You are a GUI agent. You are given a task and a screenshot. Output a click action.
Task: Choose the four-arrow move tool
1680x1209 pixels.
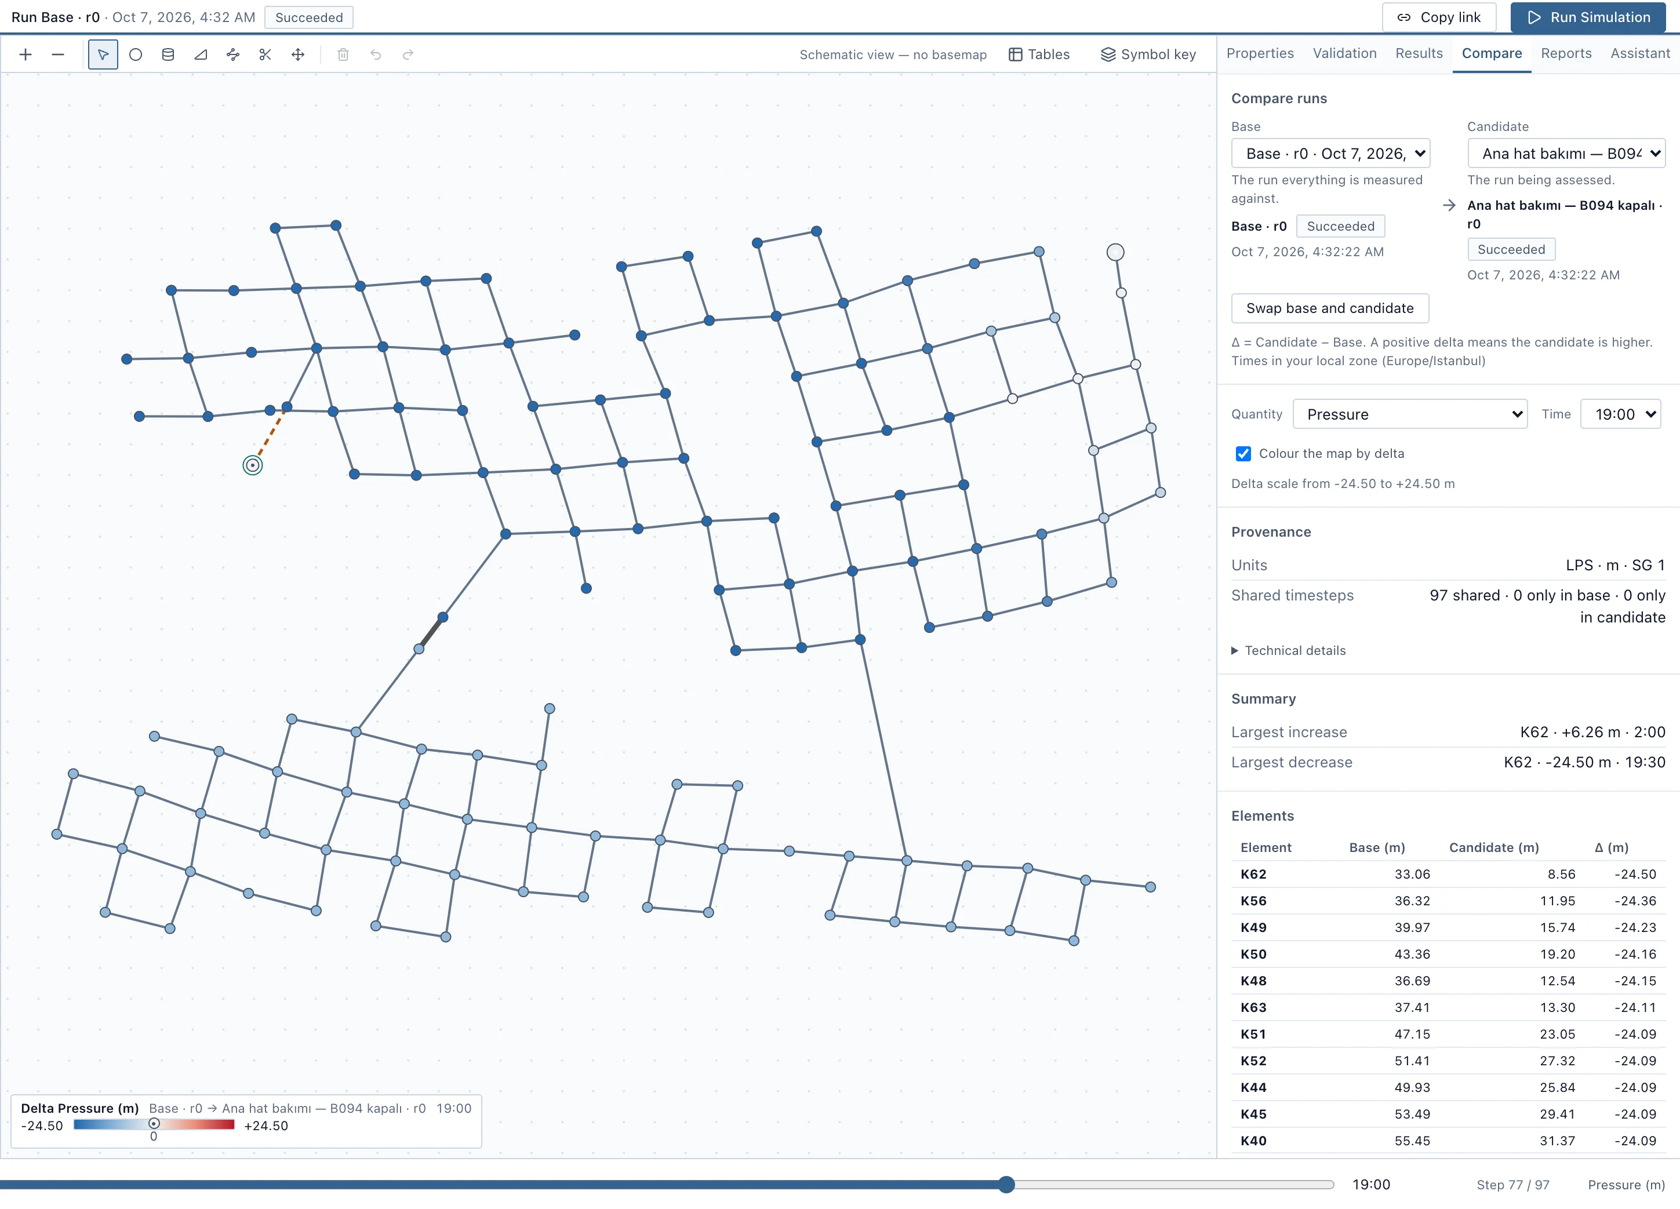pos(298,55)
